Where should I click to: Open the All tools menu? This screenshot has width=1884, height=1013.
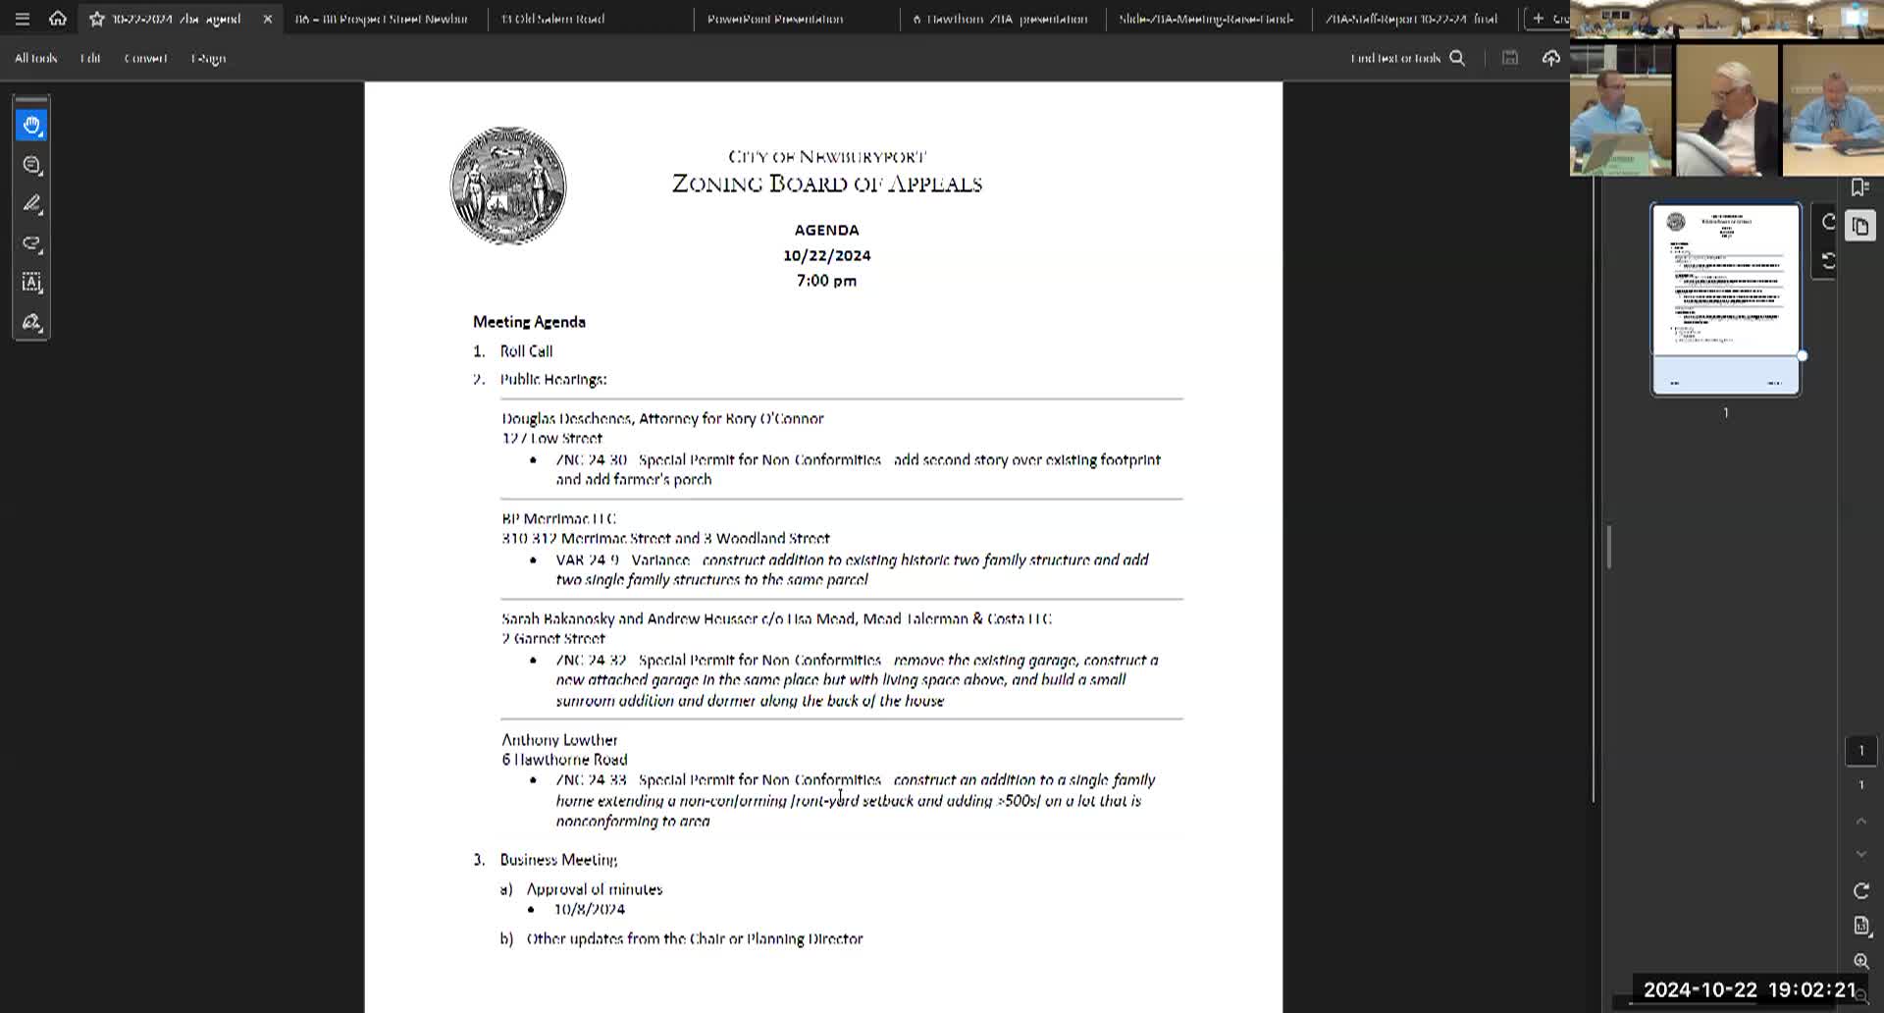(x=36, y=58)
